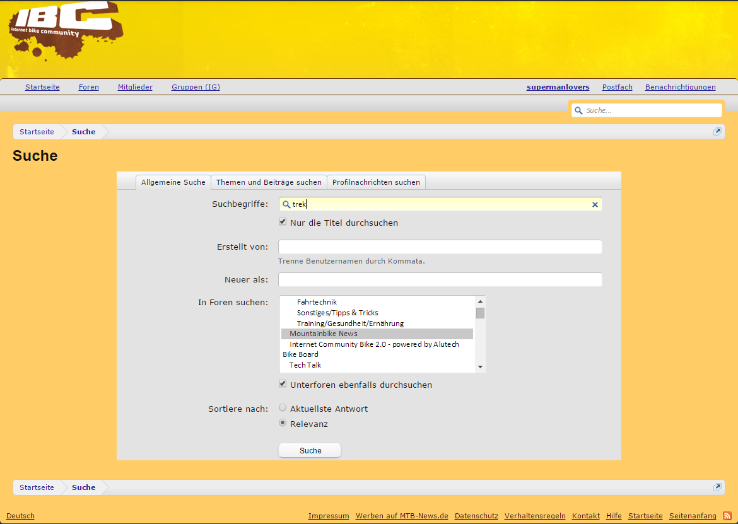Open 'Profilnachrichten suchen' tab
Image resolution: width=738 pixels, height=524 pixels.
376,182
